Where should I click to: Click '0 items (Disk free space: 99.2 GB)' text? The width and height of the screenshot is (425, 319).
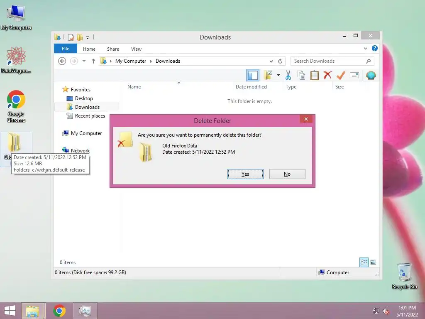tap(90, 272)
